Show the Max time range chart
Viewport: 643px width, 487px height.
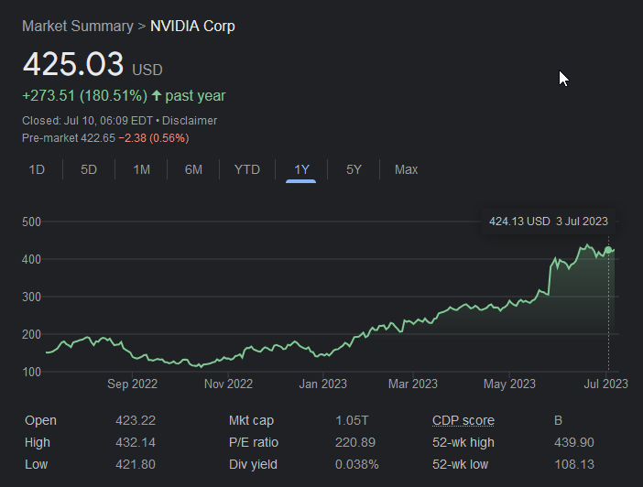pyautogui.click(x=406, y=169)
